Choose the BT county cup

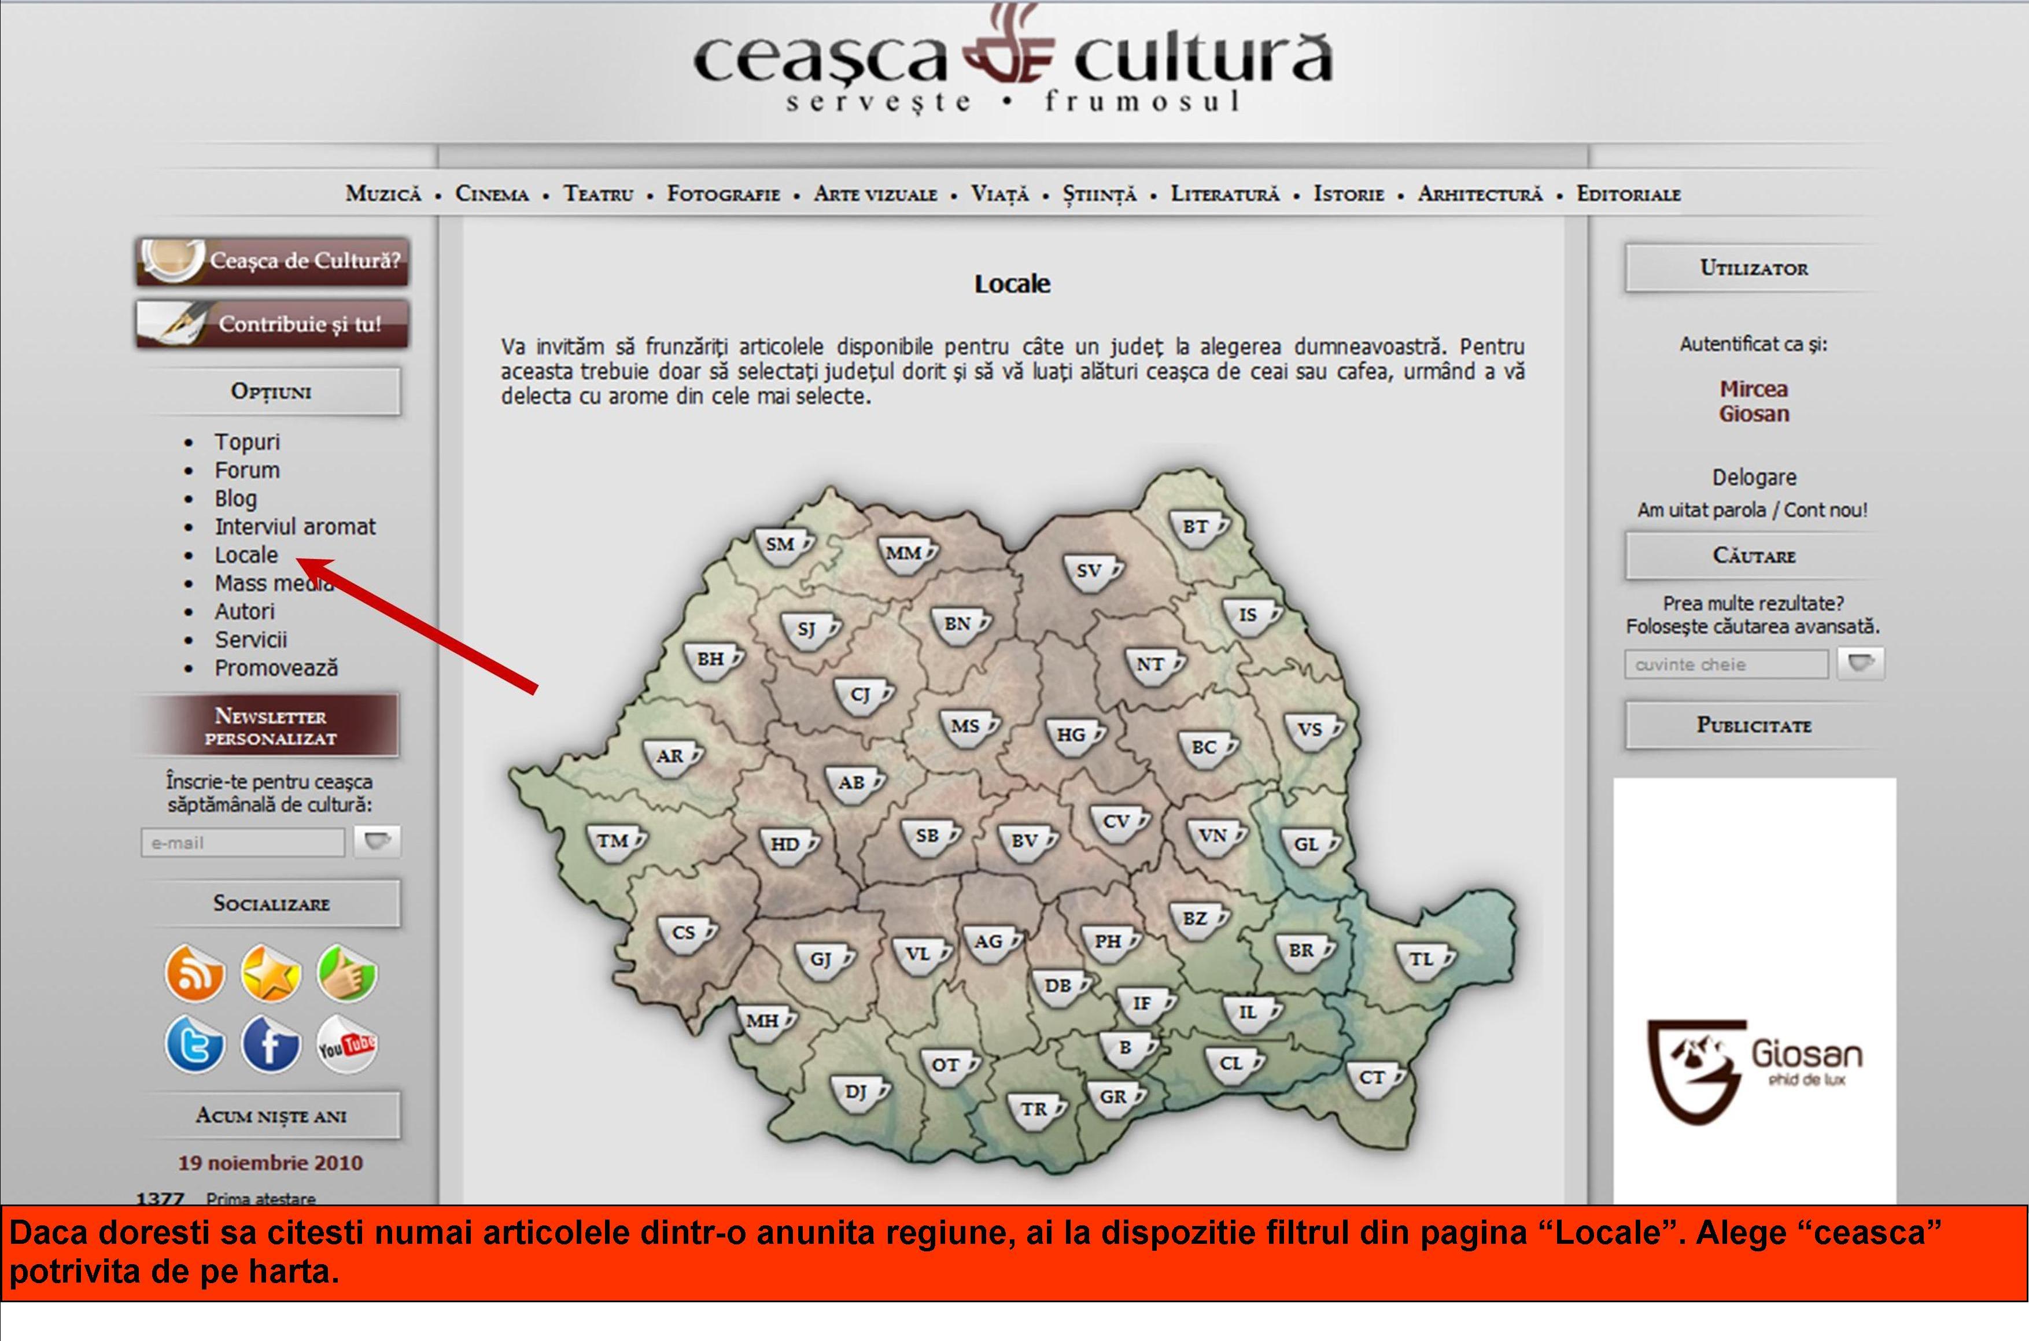pyautogui.click(x=1199, y=529)
